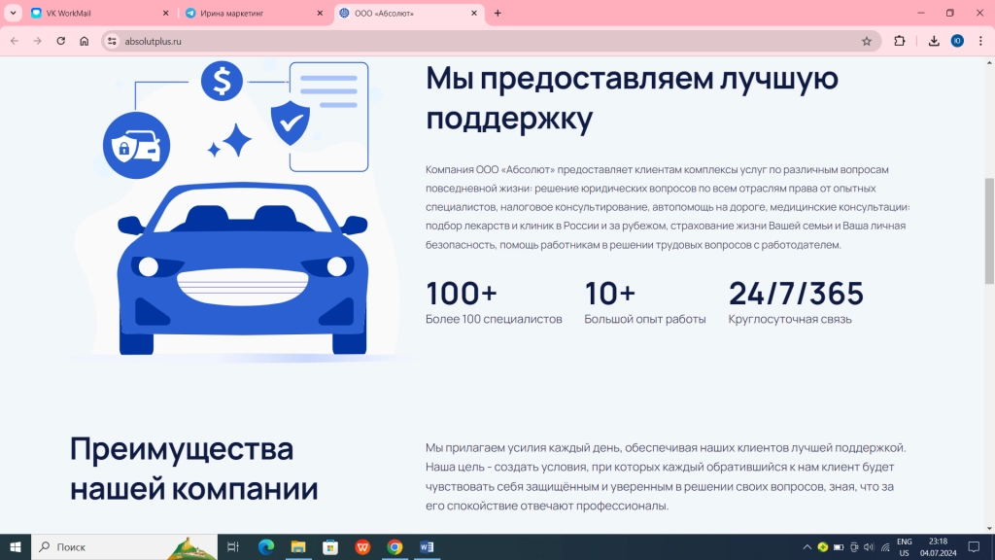
Task: Click the scrollbar down arrow
Action: (989, 528)
